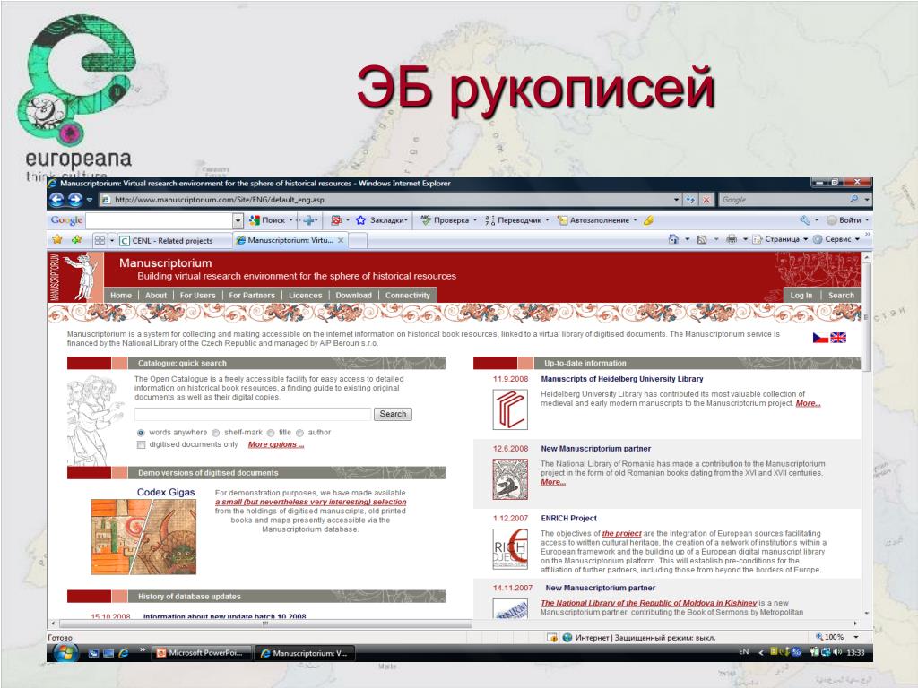
Task: Click the Log In link
Action: pos(801,296)
